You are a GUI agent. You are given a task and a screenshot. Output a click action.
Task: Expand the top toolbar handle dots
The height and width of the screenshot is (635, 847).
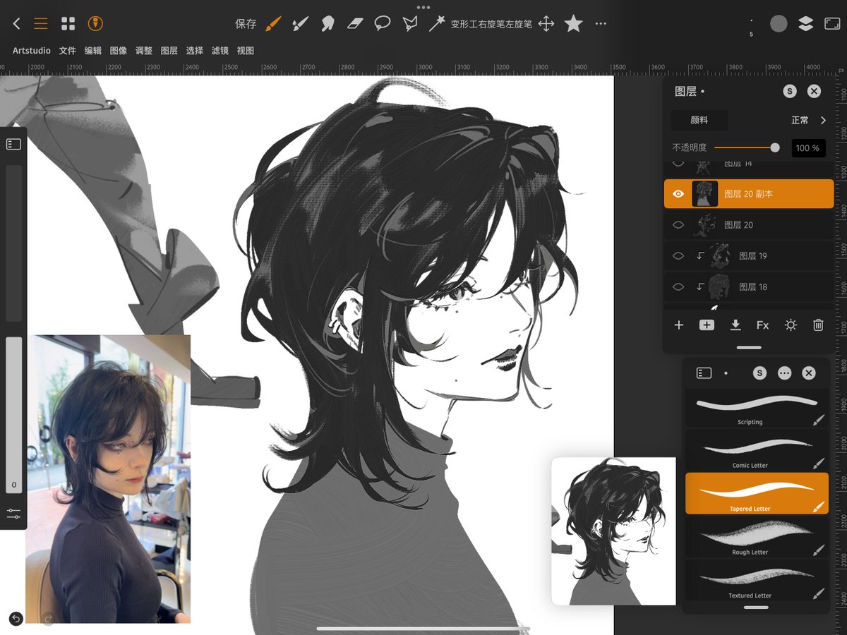[423, 7]
